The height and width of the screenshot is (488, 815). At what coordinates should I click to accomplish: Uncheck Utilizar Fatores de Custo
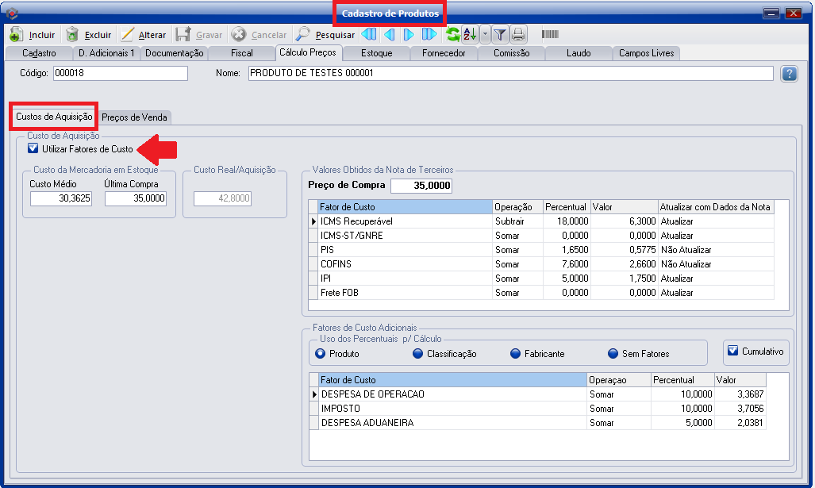coord(33,148)
